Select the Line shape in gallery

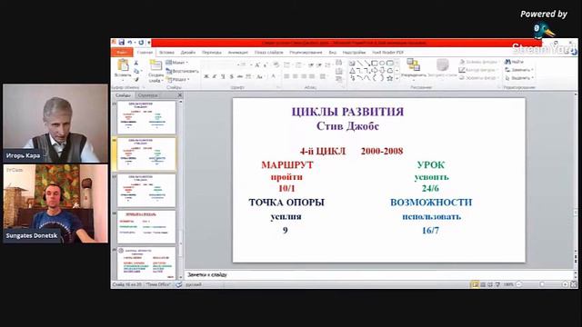(360, 63)
